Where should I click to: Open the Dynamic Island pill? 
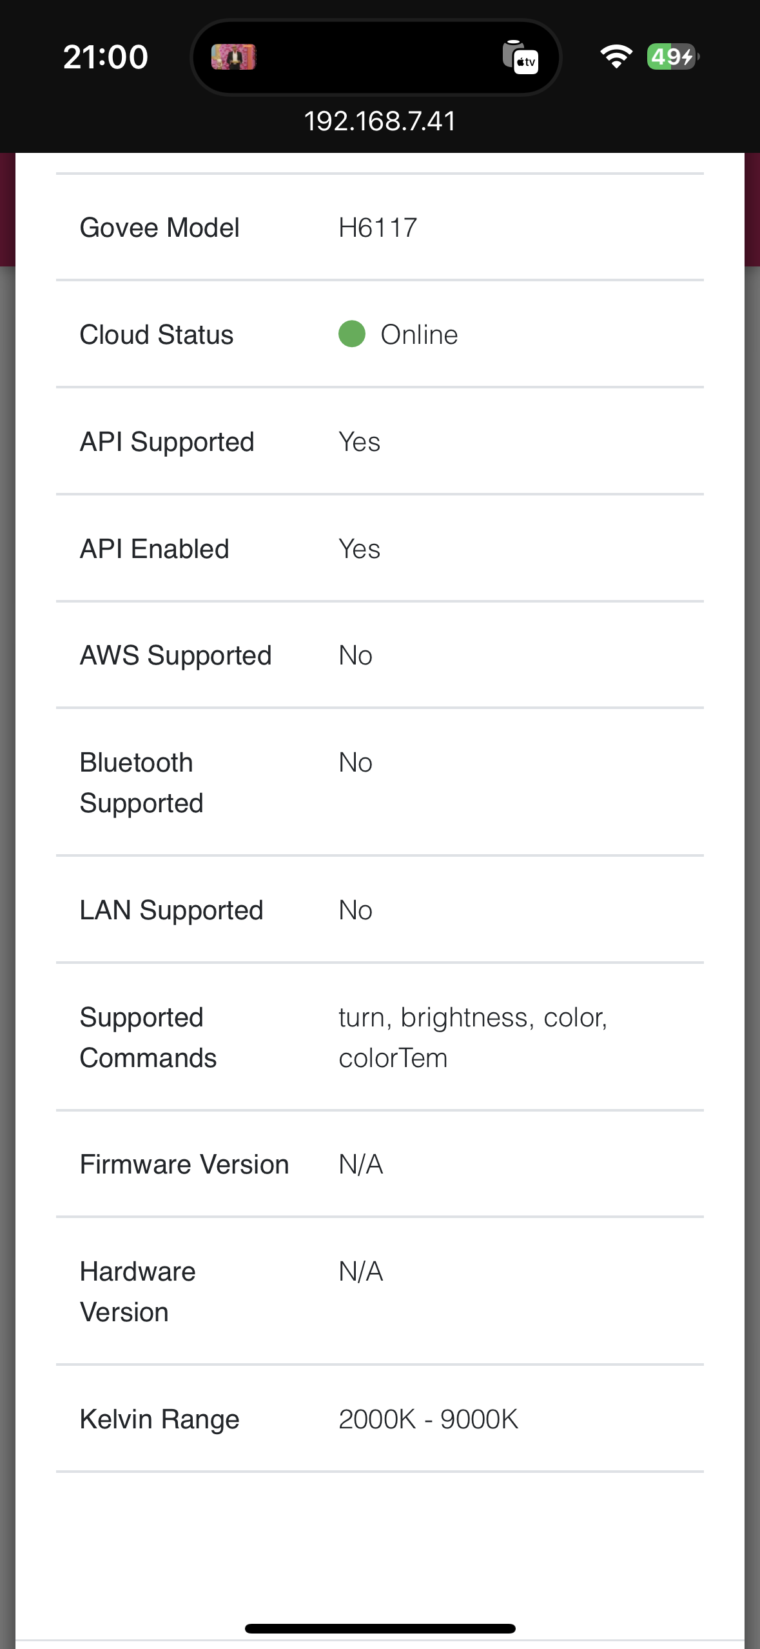click(x=380, y=58)
